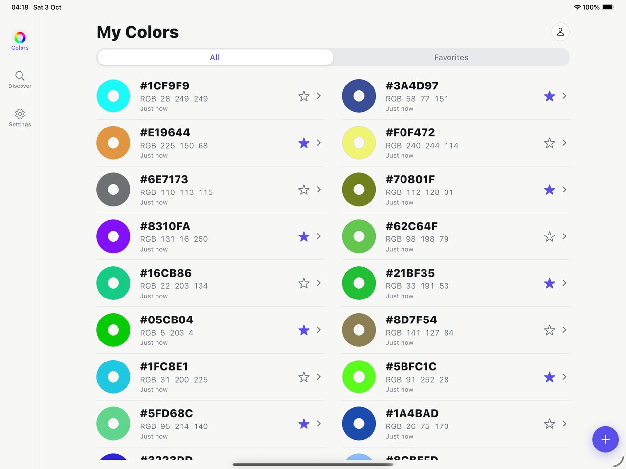Select the yellow #F0F472 color swatch
Screen dimensions: 626x469
(359, 143)
